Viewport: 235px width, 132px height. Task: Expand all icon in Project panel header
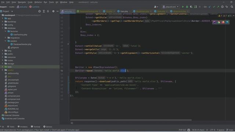[x=44, y=11]
